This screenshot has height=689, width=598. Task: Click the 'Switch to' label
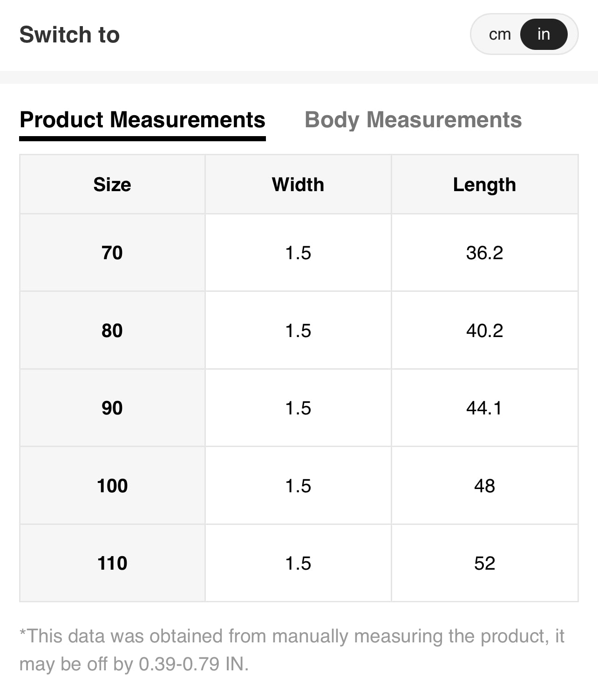pos(70,34)
